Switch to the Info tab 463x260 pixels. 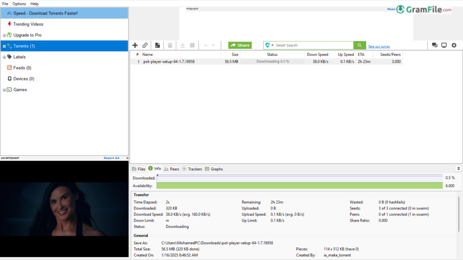[x=155, y=168]
